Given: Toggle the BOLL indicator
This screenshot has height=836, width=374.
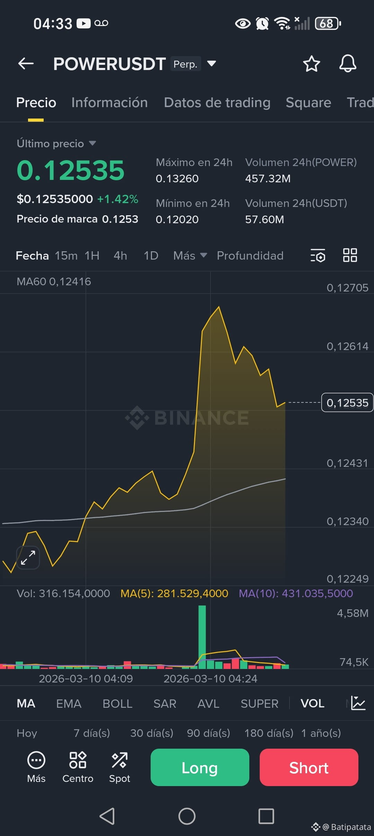Looking at the screenshot, I should click(117, 704).
